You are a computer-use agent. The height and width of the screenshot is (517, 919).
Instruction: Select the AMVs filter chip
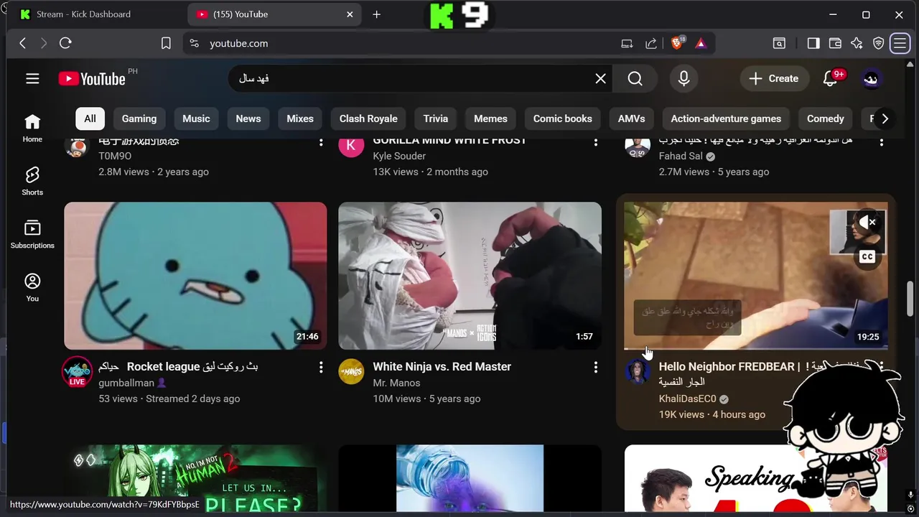(632, 118)
